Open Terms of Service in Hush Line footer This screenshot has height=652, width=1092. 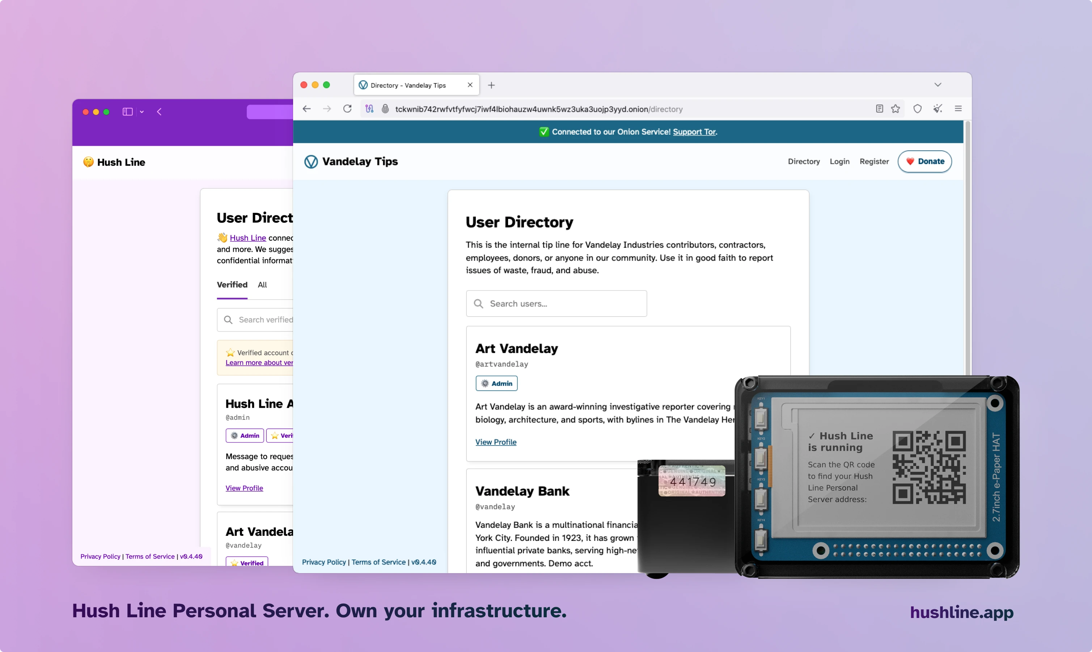tap(150, 556)
